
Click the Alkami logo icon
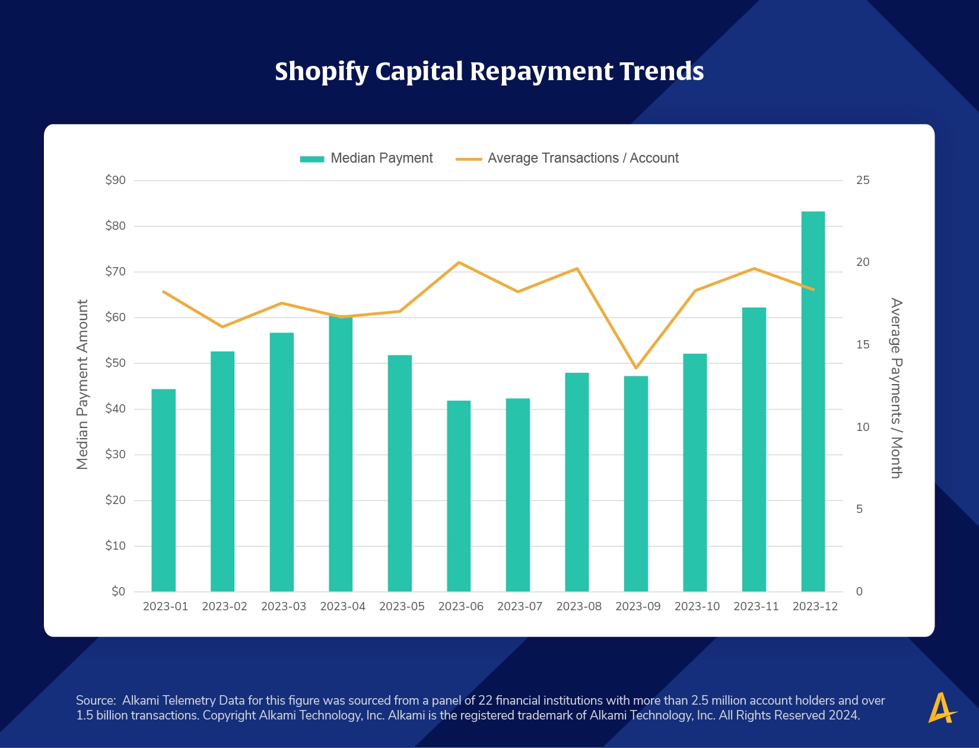click(943, 708)
